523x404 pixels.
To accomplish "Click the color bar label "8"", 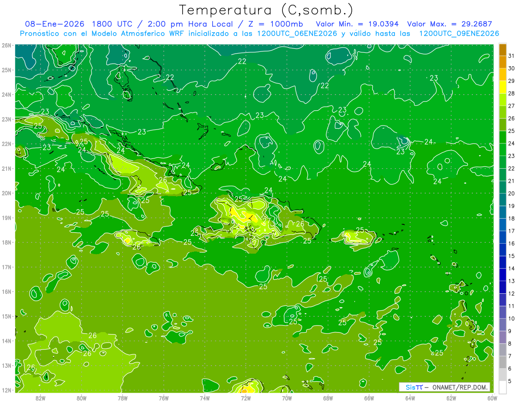I will pos(510,343).
